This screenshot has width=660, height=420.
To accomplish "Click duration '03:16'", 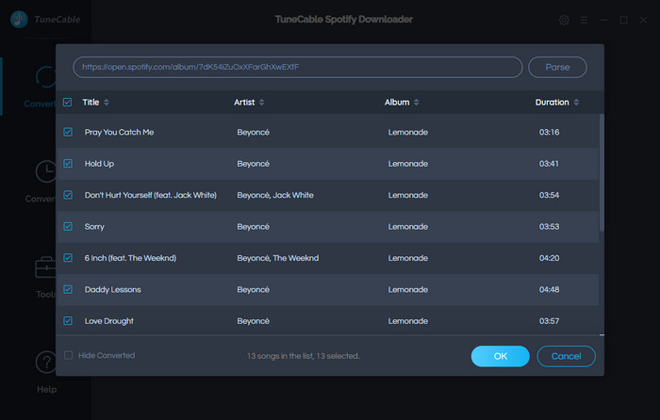I will 550,132.
